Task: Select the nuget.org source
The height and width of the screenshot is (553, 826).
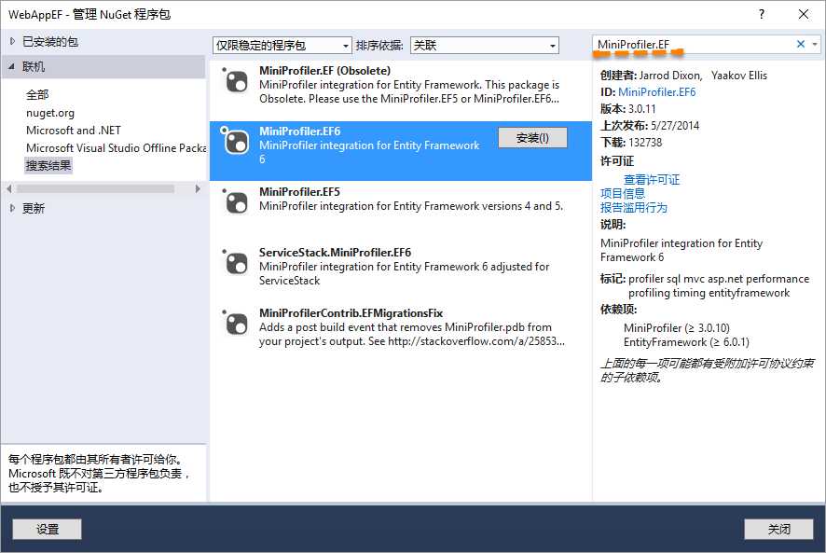Action: coord(50,113)
